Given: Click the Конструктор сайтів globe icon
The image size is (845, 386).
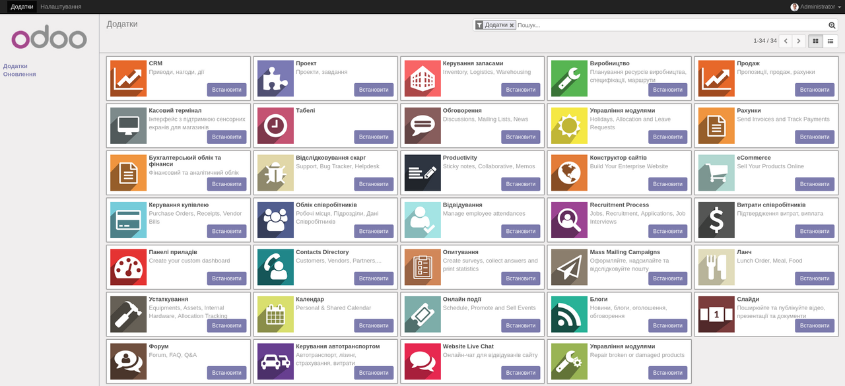Looking at the screenshot, I should 569,173.
